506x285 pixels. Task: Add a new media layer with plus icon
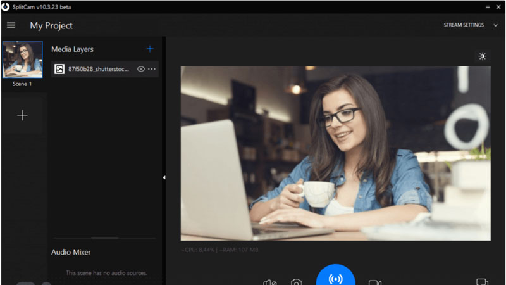(150, 49)
